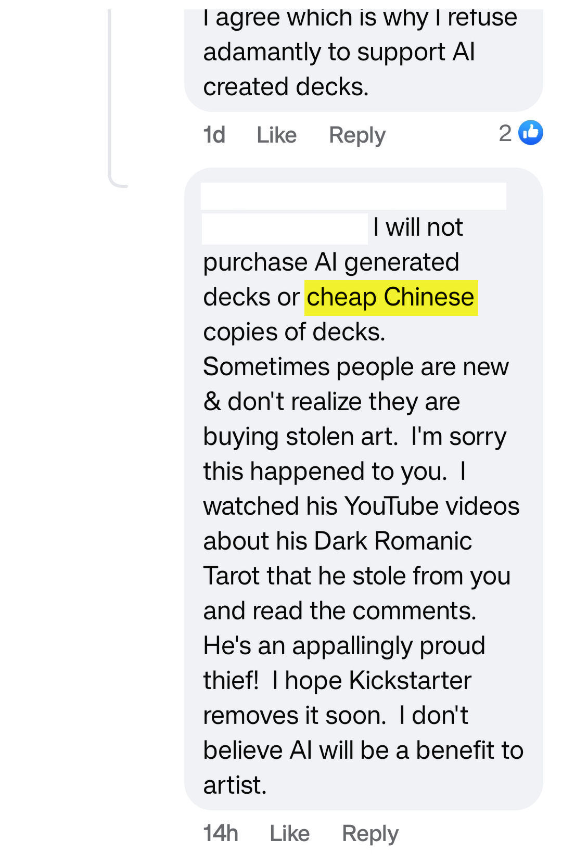Click the blue thumbs-up reaction icon
The width and height of the screenshot is (562, 865).
pos(531,133)
